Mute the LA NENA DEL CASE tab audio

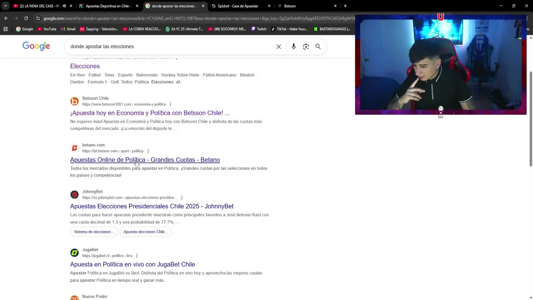[64, 6]
